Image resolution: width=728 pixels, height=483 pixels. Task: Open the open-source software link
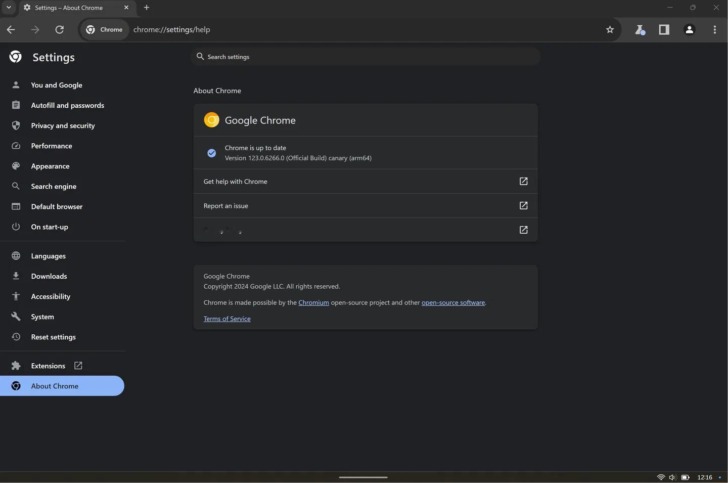point(453,302)
